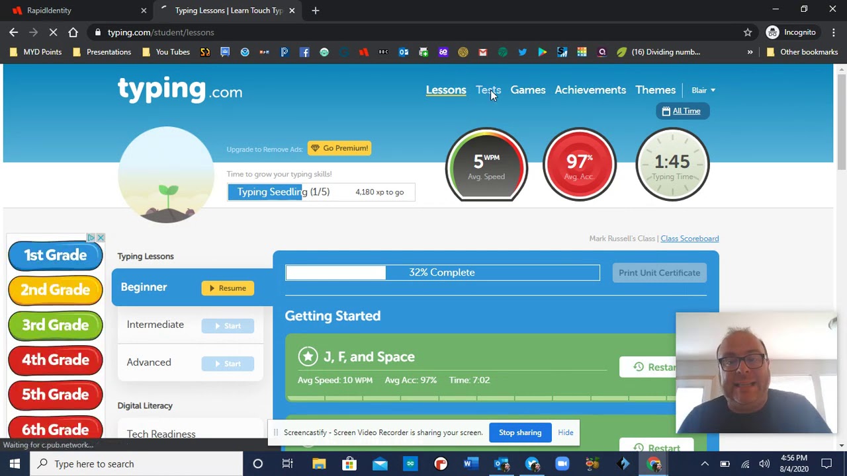Expand the Blair account dropdown

tap(703, 90)
